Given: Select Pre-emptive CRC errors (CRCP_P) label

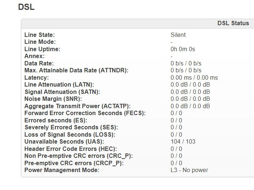Looking at the screenshot, I should (x=74, y=163).
